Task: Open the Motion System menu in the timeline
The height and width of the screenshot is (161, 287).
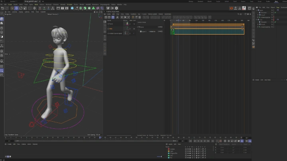Action: (152, 14)
